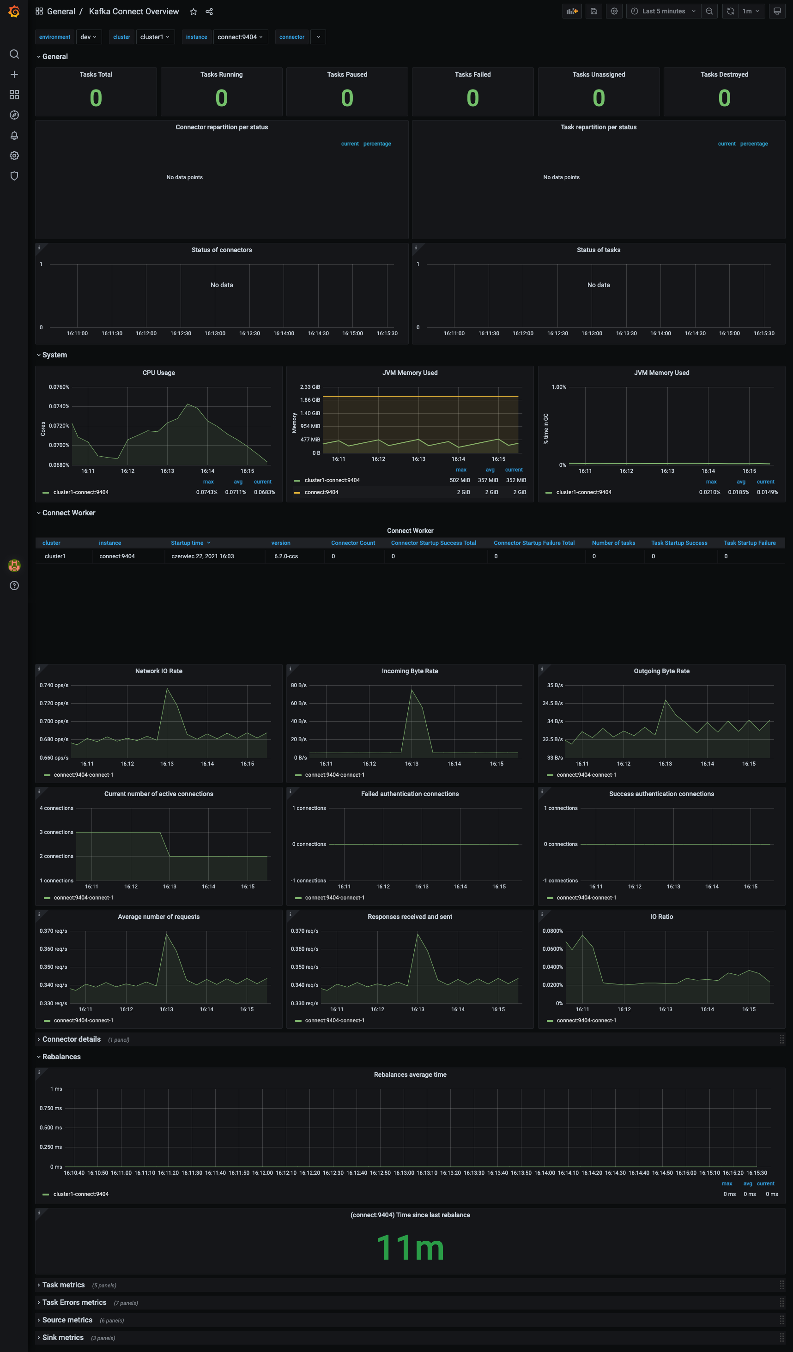Open the Alerting bell sidebar icon
Screen dimensions: 793x1352
point(14,135)
